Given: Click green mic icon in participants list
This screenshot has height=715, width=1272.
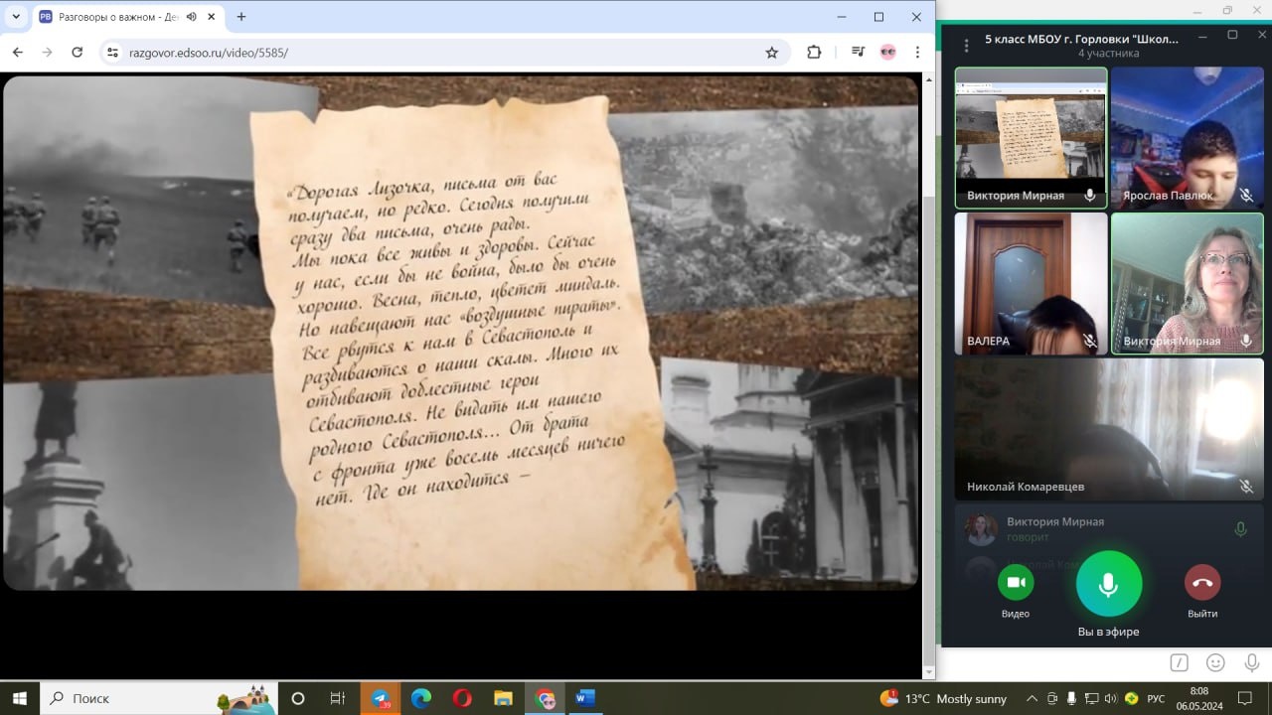Looking at the screenshot, I should [x=1240, y=529].
